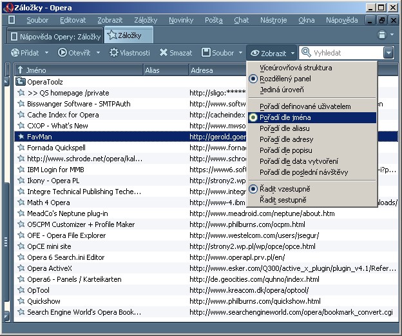The image size is (402, 336).
Task: Click the Opera logo in title bar
Action: (8, 8)
